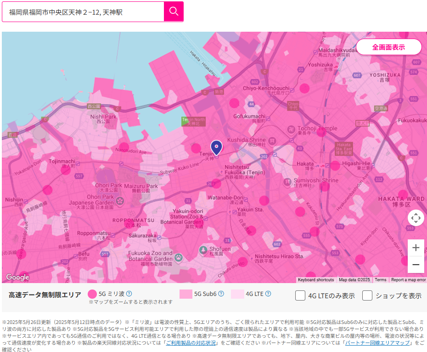Click Fukuoka Zoo paw marker icon
This screenshot has width=427, height=352.
click(178, 257)
